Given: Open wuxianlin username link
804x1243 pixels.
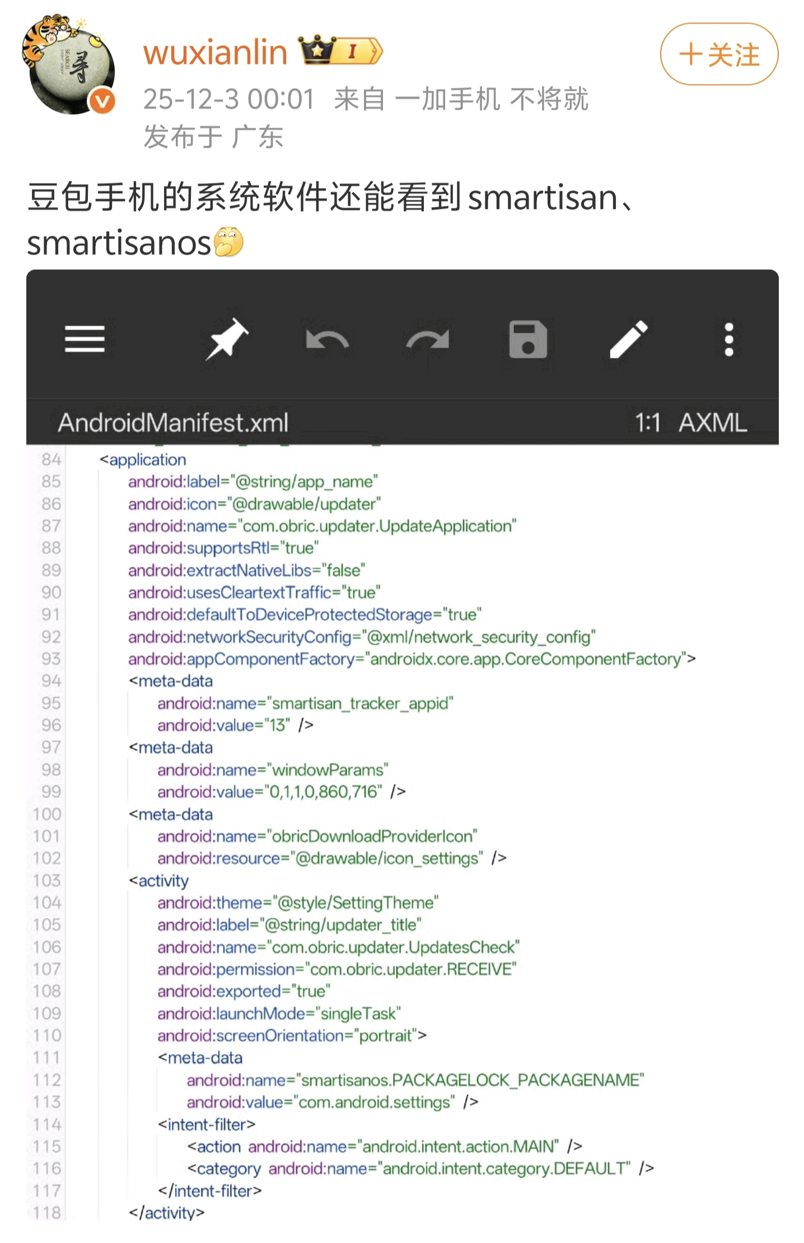Looking at the screenshot, I should tap(215, 53).
